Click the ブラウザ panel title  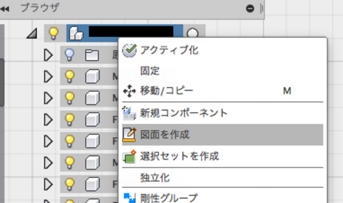(x=40, y=8)
